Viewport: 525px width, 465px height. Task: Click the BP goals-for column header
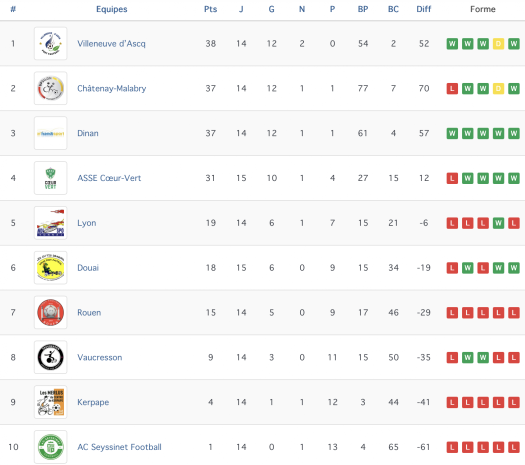pos(363,9)
